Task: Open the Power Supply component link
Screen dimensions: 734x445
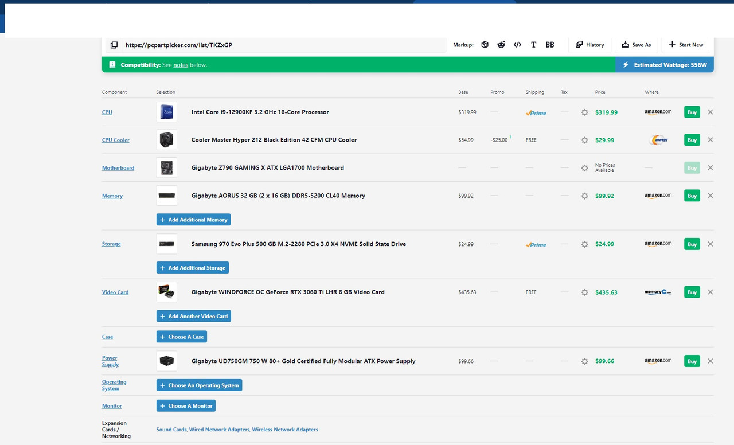Action: coord(110,361)
